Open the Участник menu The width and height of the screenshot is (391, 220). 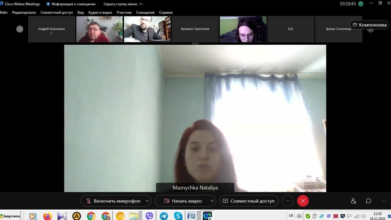coord(124,12)
